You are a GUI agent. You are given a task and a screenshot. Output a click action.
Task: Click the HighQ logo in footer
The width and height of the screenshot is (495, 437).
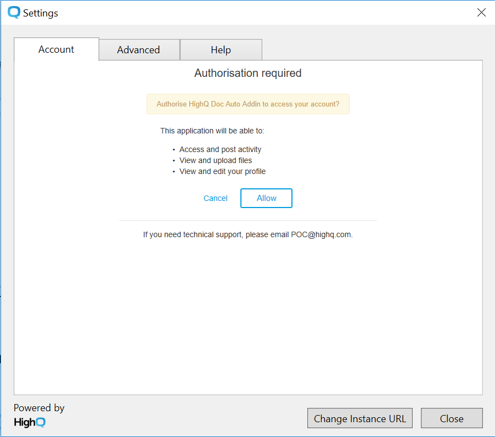30,422
